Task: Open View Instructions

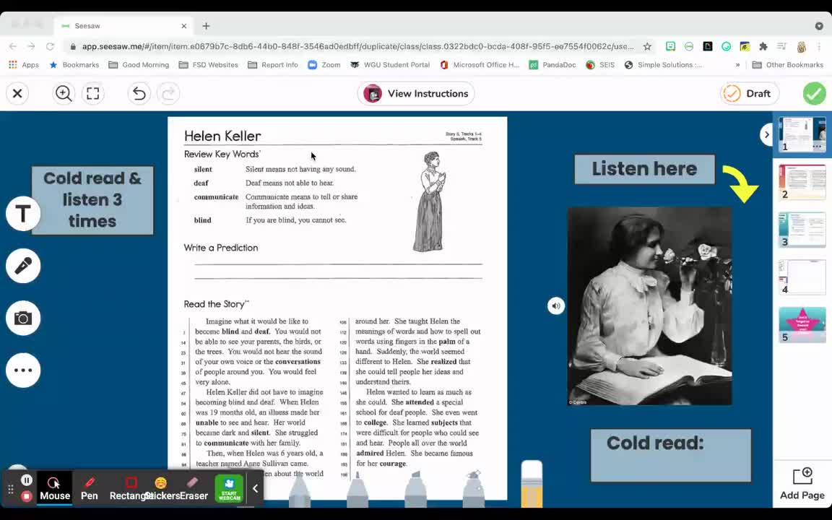Action: tap(417, 93)
